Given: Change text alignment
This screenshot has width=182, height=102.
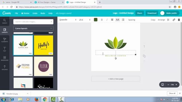Looking at the screenshot, I should pos(112,20).
